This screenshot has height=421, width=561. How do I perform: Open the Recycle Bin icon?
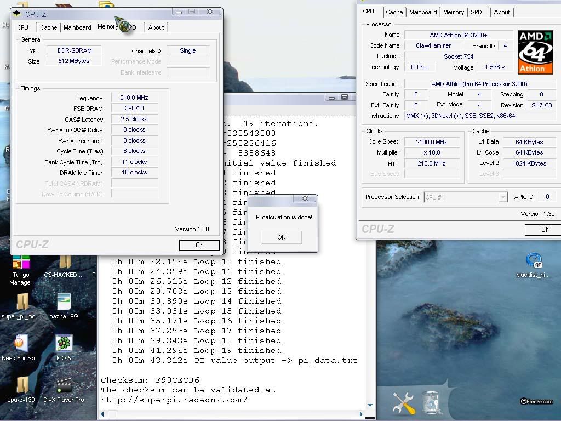click(431, 403)
